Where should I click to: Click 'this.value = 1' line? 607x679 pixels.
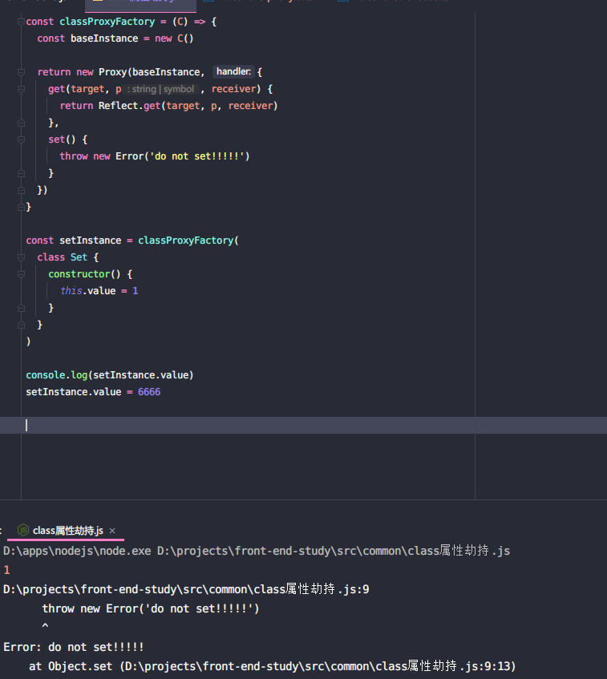99,291
